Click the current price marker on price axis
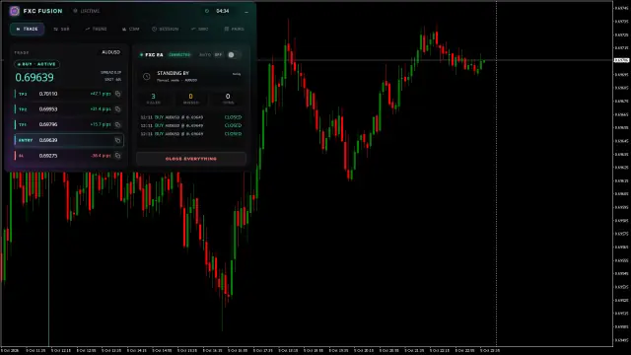The height and width of the screenshot is (355, 631). [622, 60]
